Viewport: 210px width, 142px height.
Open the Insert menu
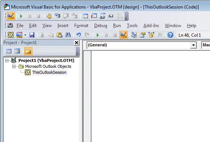coord(63,26)
